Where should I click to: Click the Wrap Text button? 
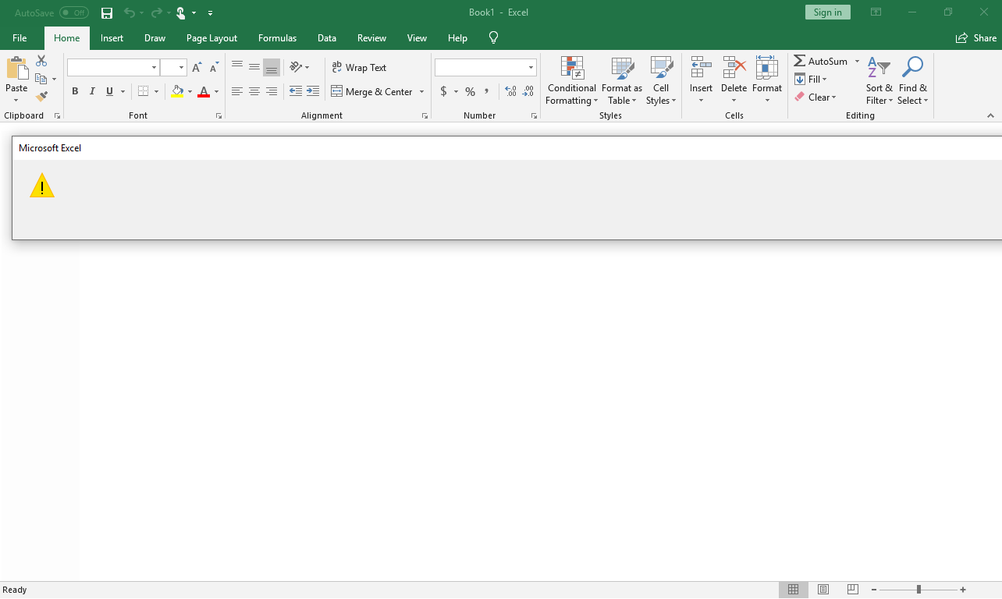[x=360, y=67]
